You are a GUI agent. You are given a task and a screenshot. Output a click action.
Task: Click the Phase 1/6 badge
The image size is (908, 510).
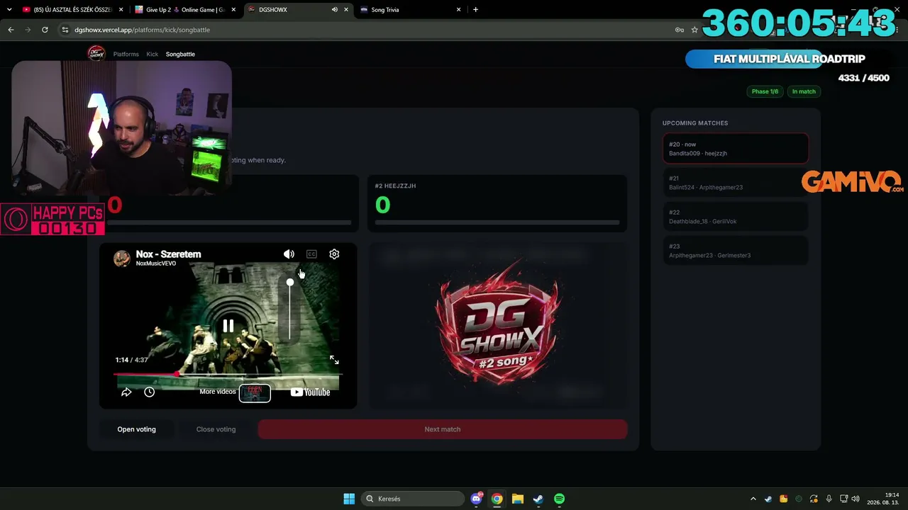pos(765,91)
